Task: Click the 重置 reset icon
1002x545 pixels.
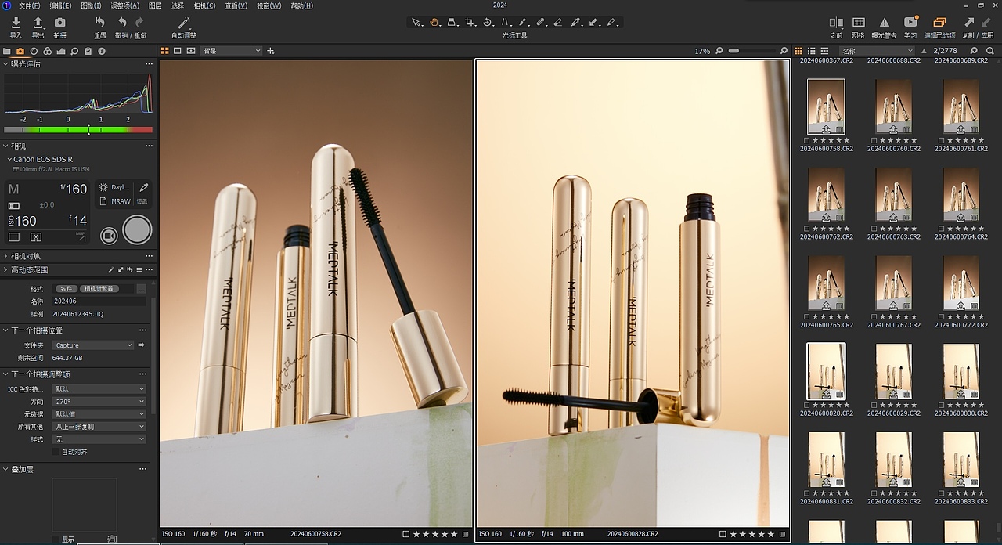Action: tap(100, 23)
